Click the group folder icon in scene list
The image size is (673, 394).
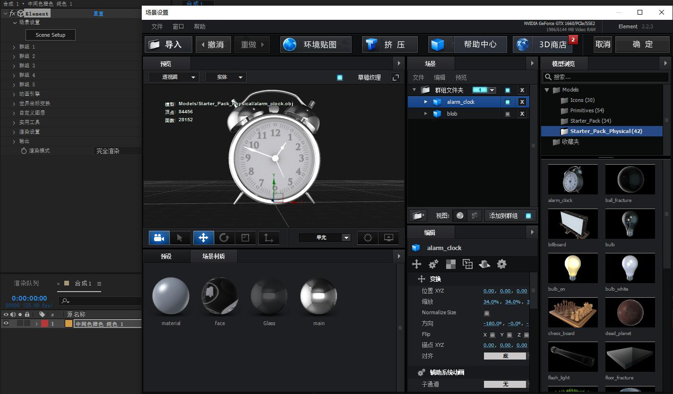click(x=425, y=90)
